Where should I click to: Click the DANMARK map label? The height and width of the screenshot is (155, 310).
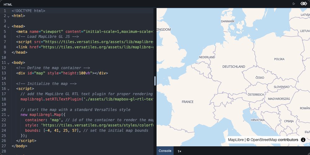(x=228, y=21)
